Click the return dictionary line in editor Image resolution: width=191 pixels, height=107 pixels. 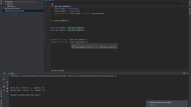(79, 13)
